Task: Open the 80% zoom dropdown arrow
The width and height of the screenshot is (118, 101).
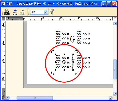Action: [46, 12]
